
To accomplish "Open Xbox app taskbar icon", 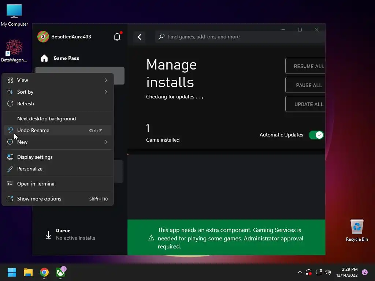I will point(60,272).
